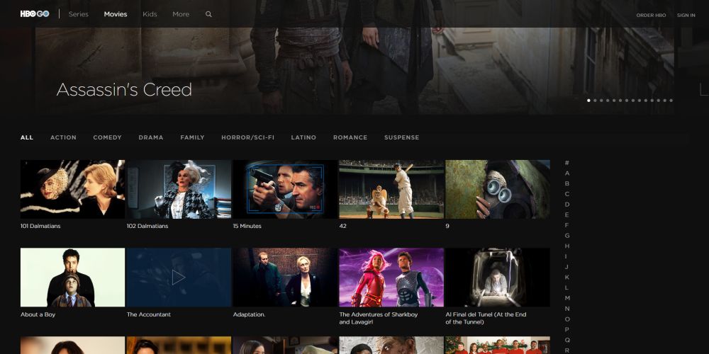709x354 pixels.
Task: Open the 101 Dalmatians thumbnail
Action: (x=72, y=189)
